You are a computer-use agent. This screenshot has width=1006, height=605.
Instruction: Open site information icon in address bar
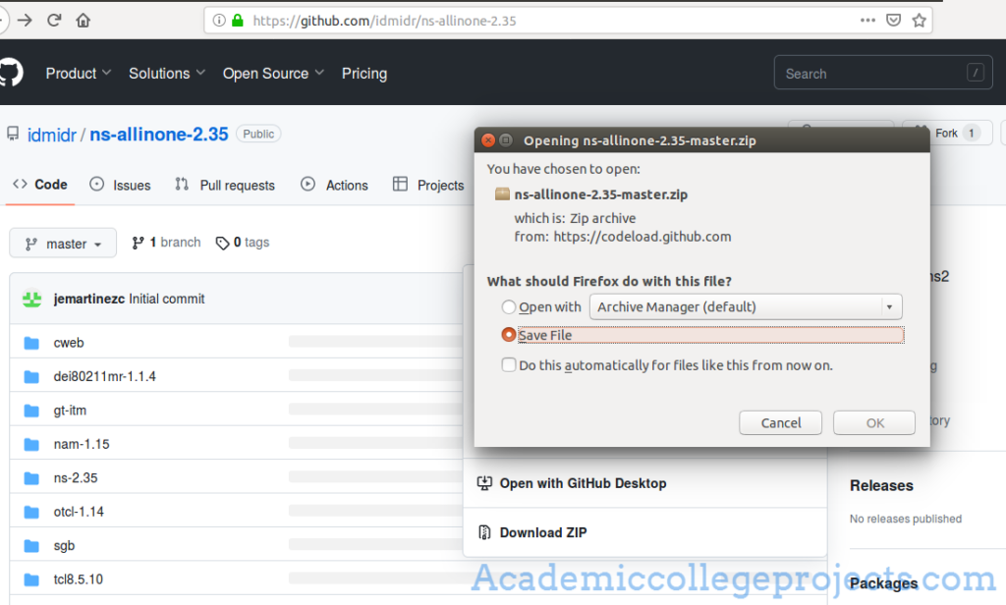click(219, 21)
